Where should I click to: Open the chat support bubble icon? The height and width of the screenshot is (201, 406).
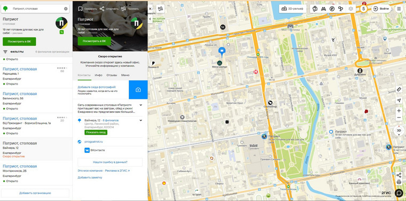(x=399, y=193)
